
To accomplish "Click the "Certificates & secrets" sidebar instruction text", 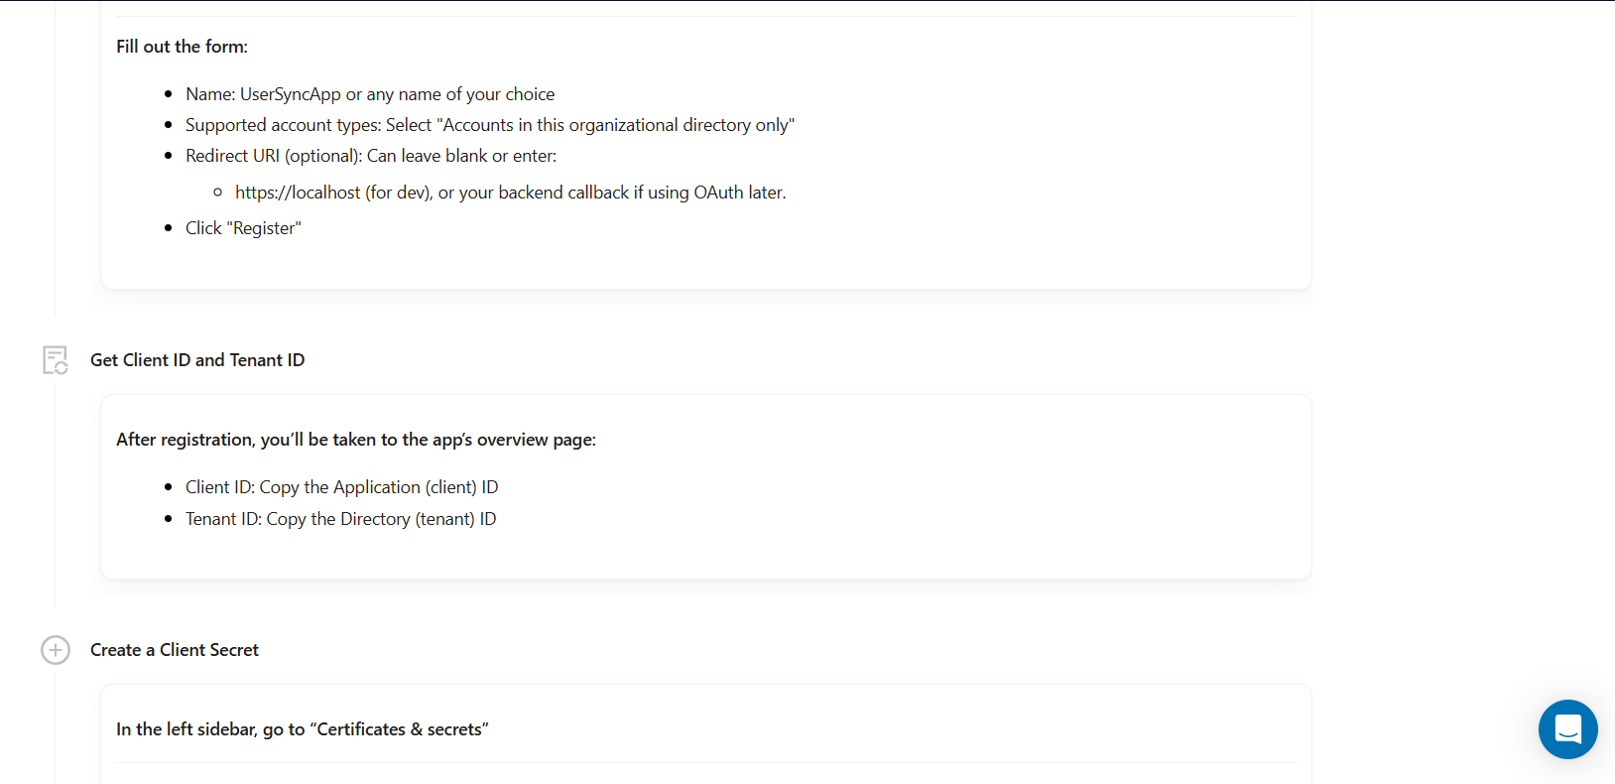I will pos(303,729).
